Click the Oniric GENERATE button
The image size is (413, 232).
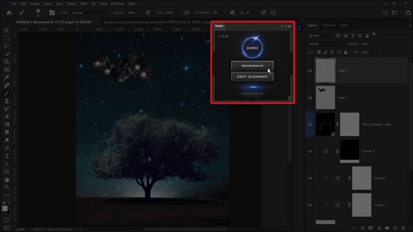[x=252, y=66]
